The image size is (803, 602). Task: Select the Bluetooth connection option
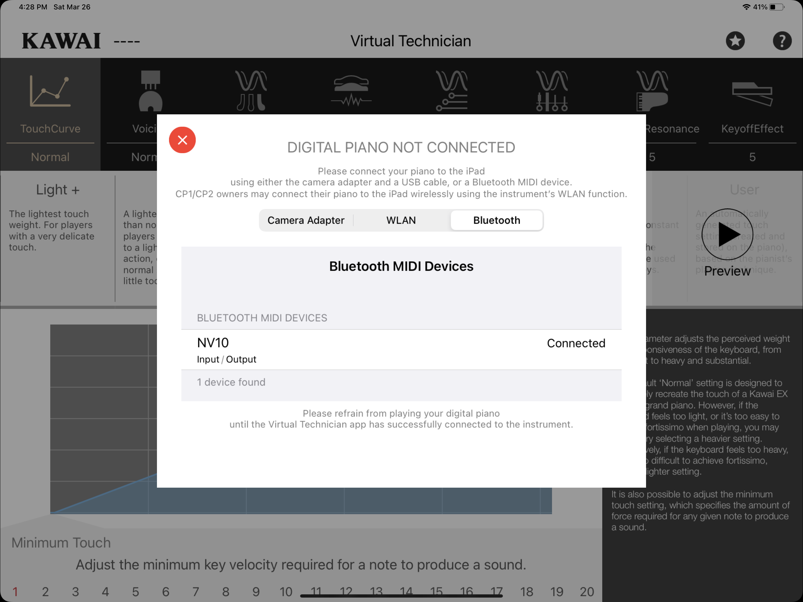[x=496, y=220]
